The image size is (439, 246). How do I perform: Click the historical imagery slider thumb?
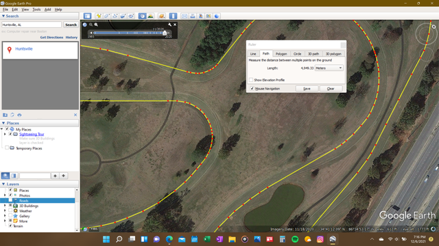tap(165, 33)
